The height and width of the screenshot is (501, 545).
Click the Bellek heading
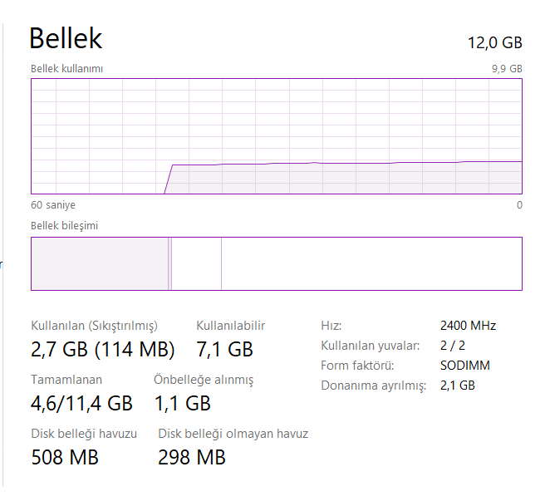pyautogui.click(x=66, y=38)
